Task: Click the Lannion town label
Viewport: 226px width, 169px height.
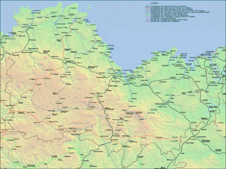Action: point(24,27)
